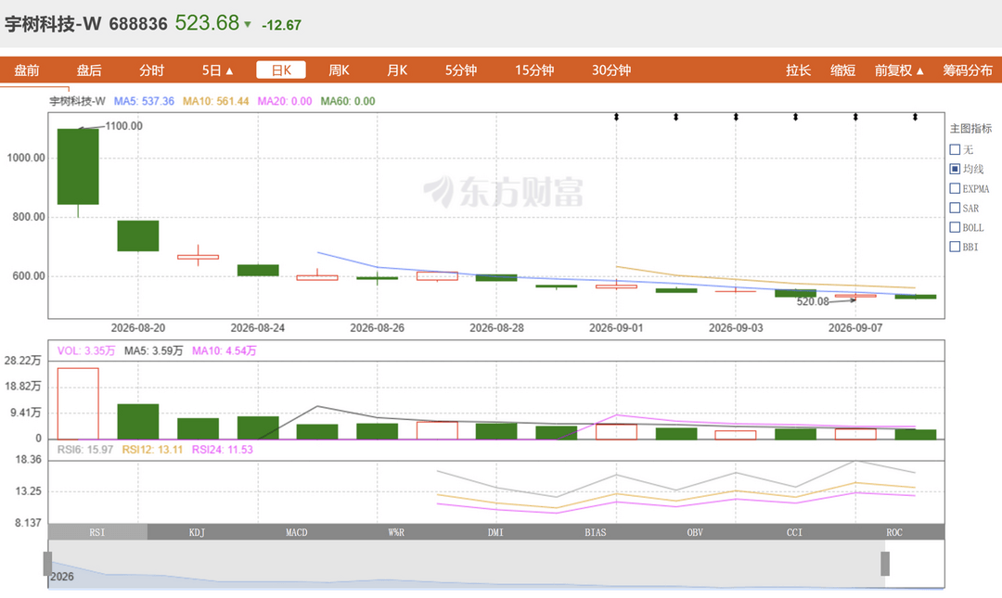Click the MA20: 0.00 legend label
Viewport: 1002px width, 598px height.
[285, 101]
